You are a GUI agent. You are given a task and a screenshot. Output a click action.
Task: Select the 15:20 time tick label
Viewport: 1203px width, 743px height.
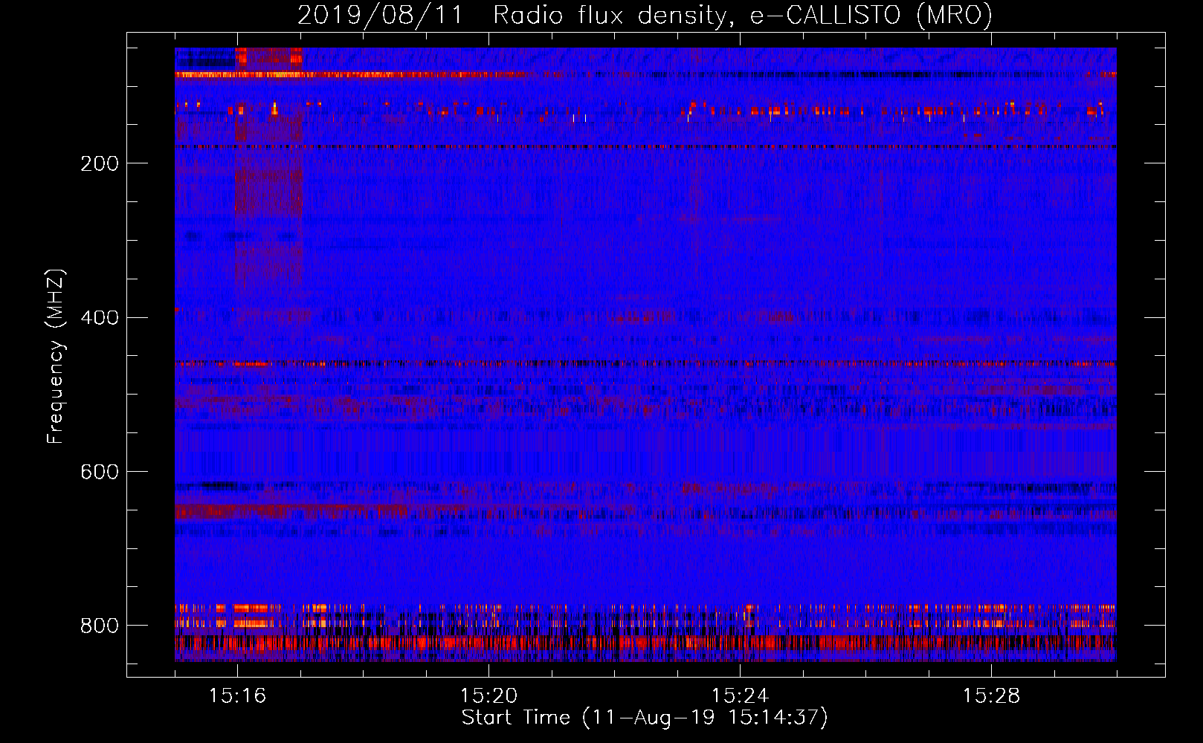(x=488, y=696)
